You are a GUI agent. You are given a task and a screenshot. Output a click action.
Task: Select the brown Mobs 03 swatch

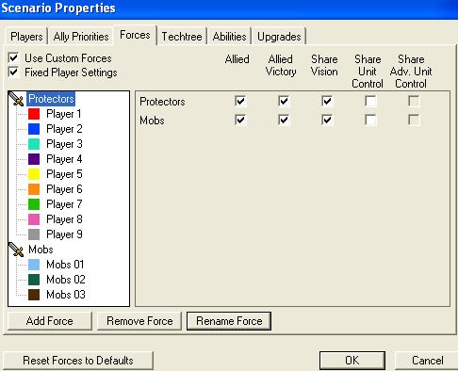pyautogui.click(x=34, y=295)
